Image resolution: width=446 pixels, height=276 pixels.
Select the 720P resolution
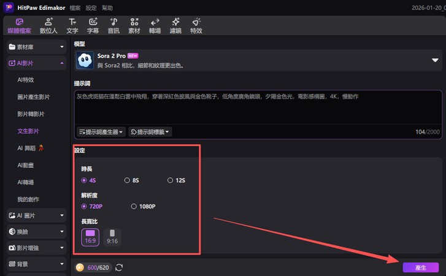(91, 206)
